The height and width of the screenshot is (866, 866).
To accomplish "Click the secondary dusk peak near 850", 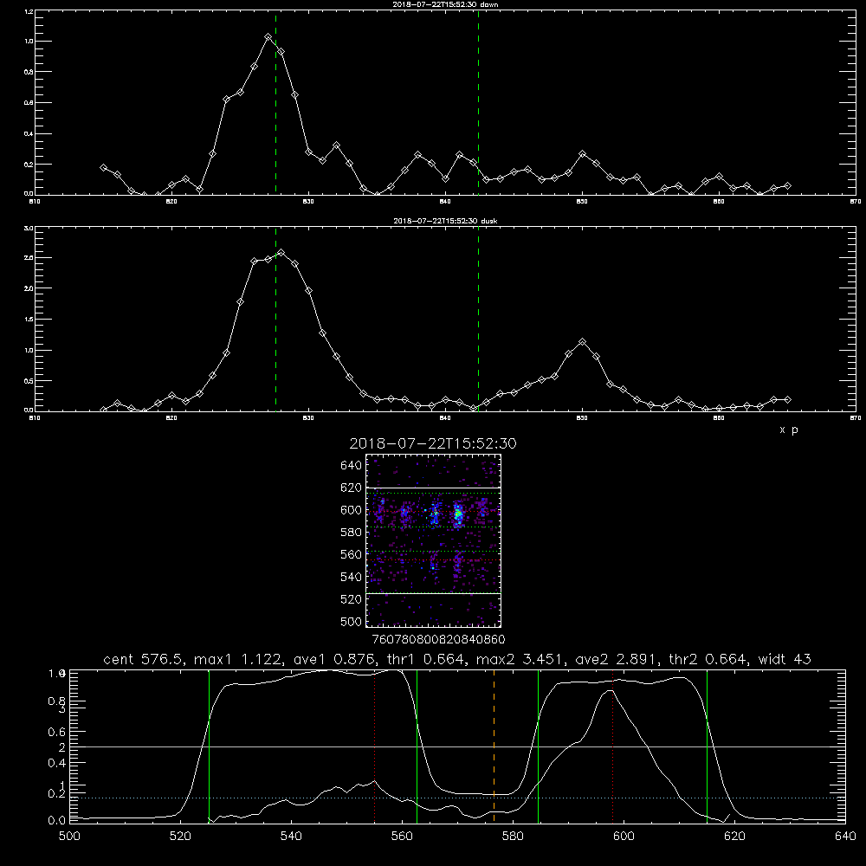I will (x=582, y=342).
